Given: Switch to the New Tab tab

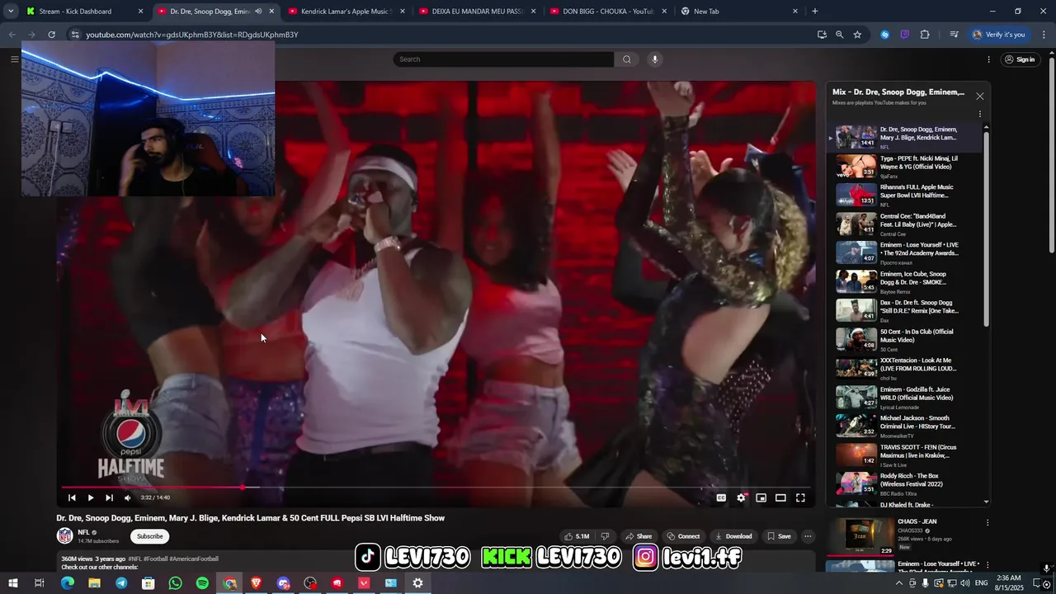Looking at the screenshot, I should pyautogui.click(x=739, y=12).
